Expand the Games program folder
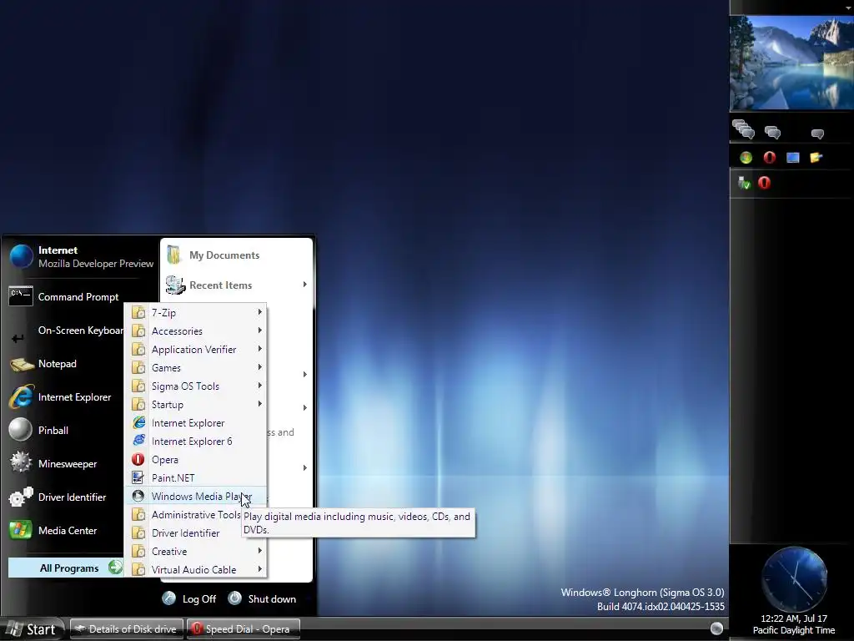 point(196,368)
